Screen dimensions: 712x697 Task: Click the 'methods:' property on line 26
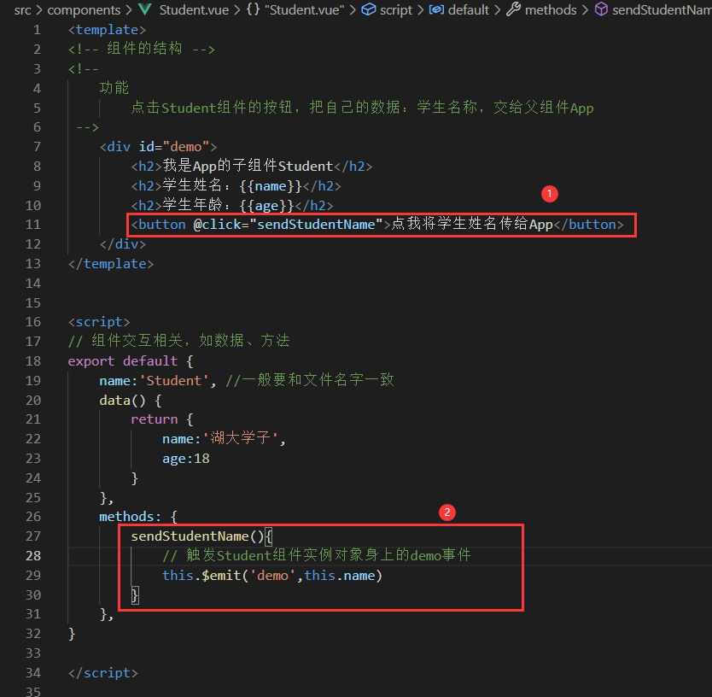click(130, 517)
